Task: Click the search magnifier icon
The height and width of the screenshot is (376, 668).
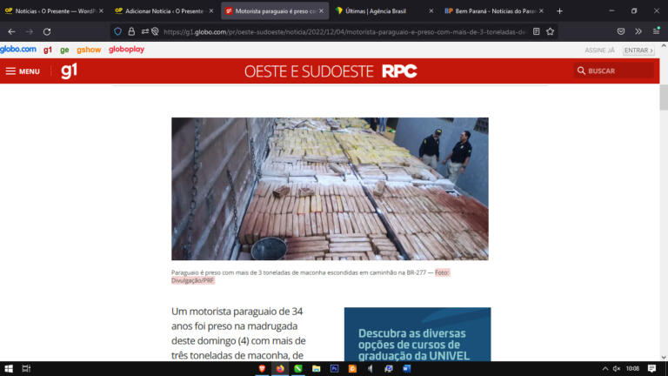Action: coord(581,70)
